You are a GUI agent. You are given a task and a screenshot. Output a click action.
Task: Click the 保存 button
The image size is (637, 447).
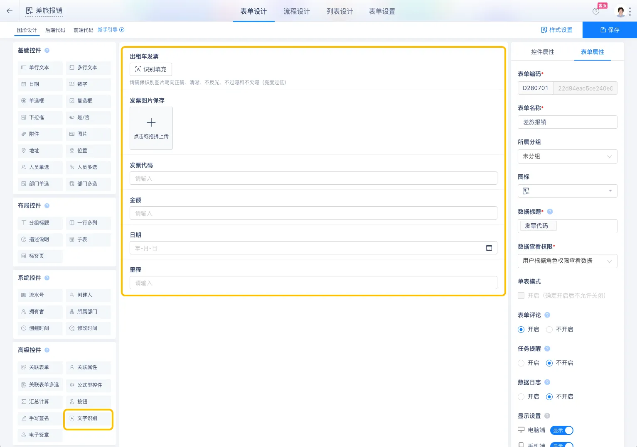tap(610, 30)
